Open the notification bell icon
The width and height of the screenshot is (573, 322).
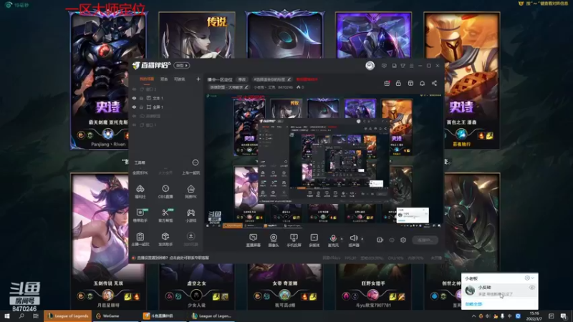(422, 83)
